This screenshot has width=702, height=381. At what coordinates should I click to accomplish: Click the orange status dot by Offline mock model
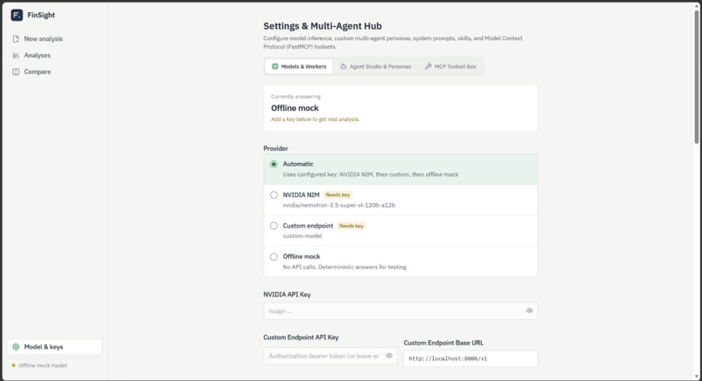[13, 365]
